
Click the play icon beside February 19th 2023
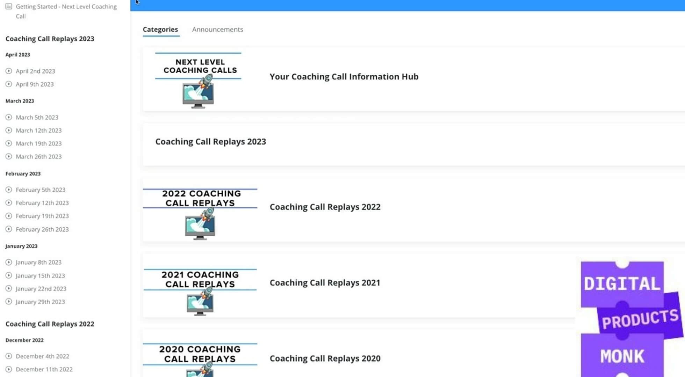[x=9, y=216]
